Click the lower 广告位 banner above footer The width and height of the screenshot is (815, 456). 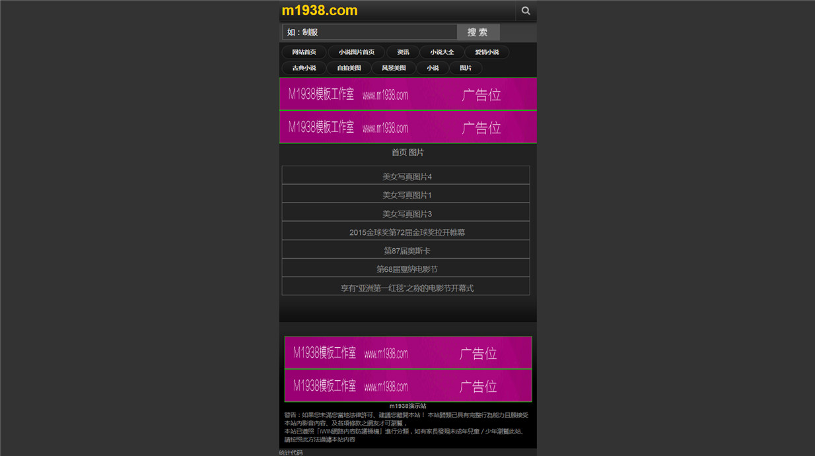[x=408, y=385]
